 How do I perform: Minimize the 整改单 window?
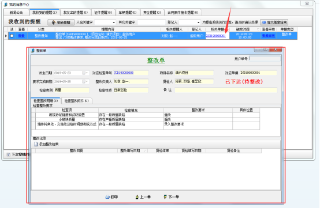click(x=258, y=50)
